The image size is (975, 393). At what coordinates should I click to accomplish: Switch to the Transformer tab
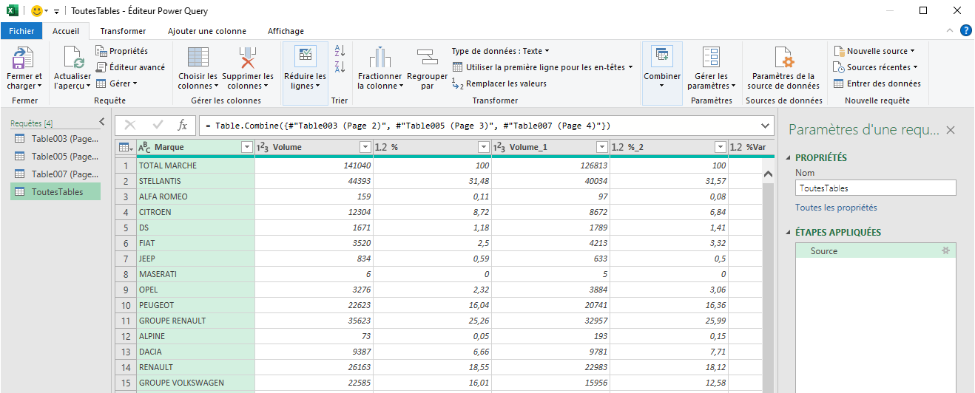pyautogui.click(x=123, y=31)
